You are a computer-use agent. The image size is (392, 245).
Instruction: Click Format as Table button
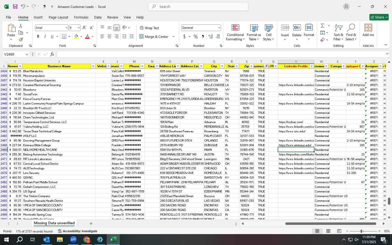254,32
